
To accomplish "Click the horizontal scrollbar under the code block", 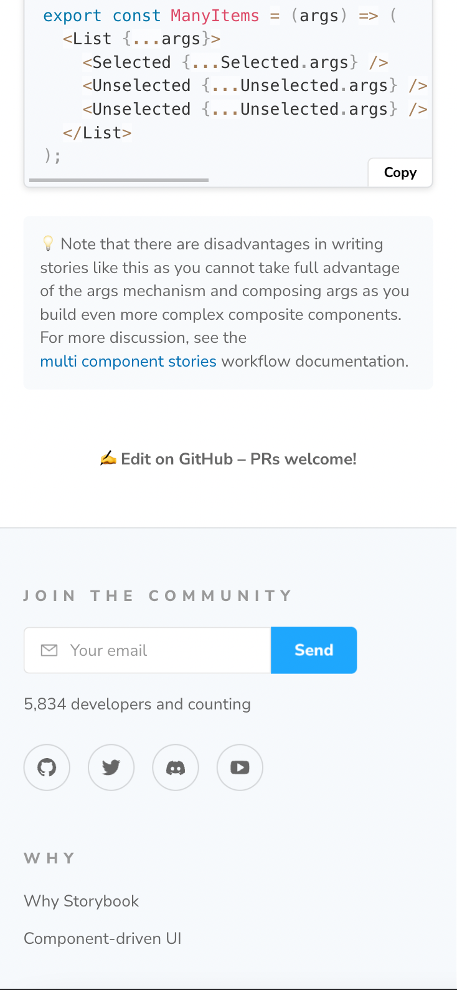I will [x=118, y=180].
